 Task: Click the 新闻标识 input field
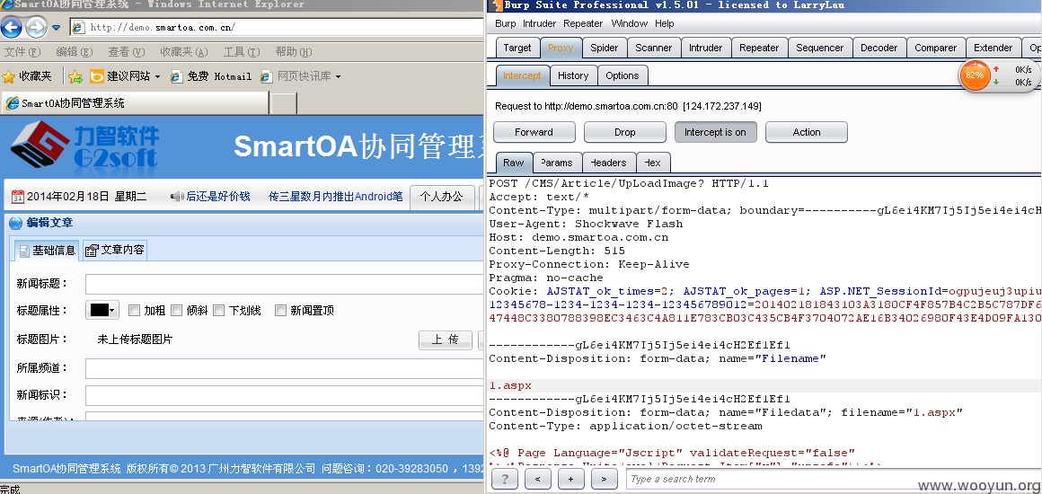point(285,395)
